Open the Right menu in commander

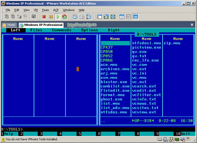click(x=114, y=30)
